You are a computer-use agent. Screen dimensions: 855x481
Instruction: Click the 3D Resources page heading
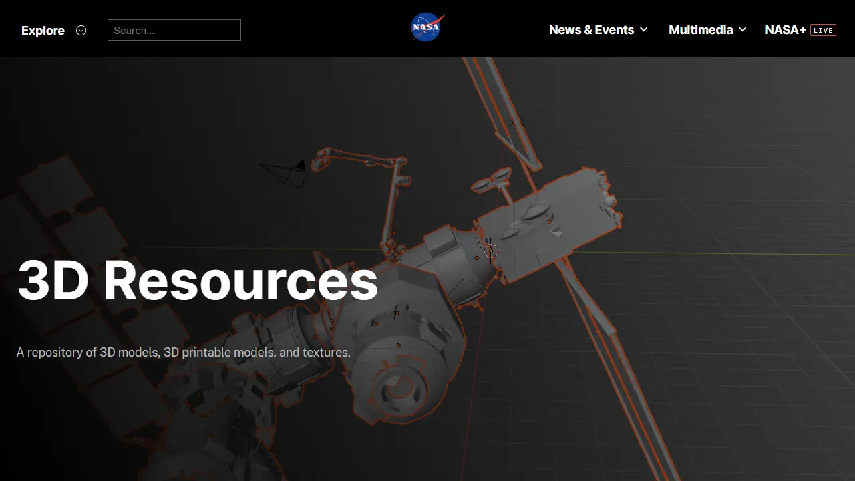tap(197, 281)
